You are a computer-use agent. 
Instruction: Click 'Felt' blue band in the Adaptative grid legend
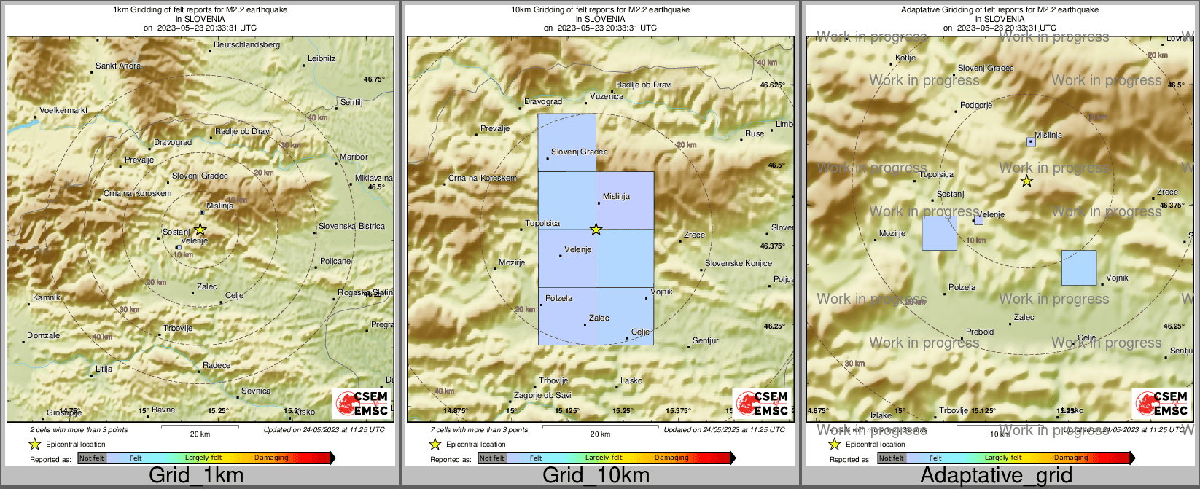(935, 458)
